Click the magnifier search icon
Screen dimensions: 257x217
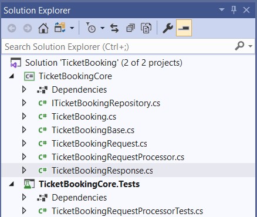[x=239, y=46]
